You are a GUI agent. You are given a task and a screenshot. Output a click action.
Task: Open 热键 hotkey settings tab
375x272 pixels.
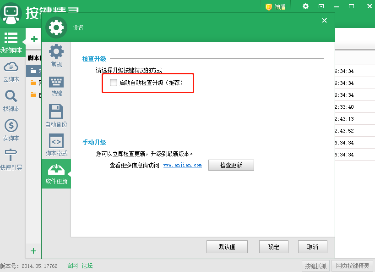(56, 87)
